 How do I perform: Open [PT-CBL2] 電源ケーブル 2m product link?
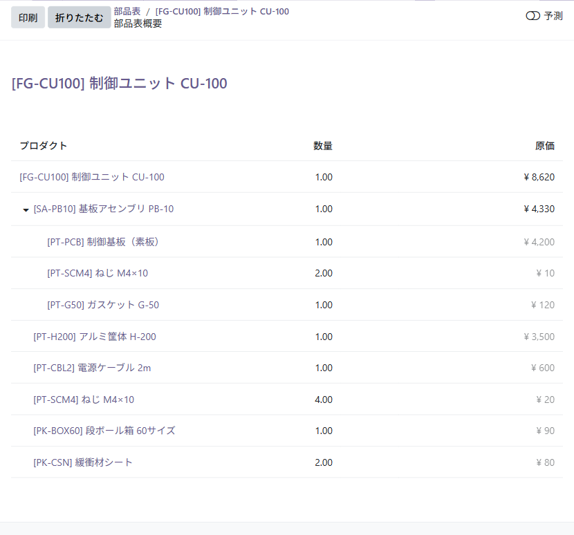(x=92, y=368)
